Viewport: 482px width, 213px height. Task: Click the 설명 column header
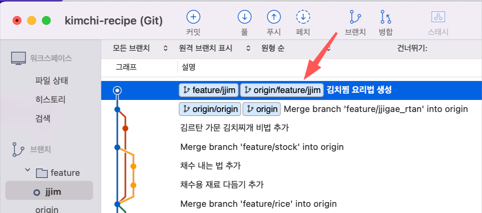(189, 67)
